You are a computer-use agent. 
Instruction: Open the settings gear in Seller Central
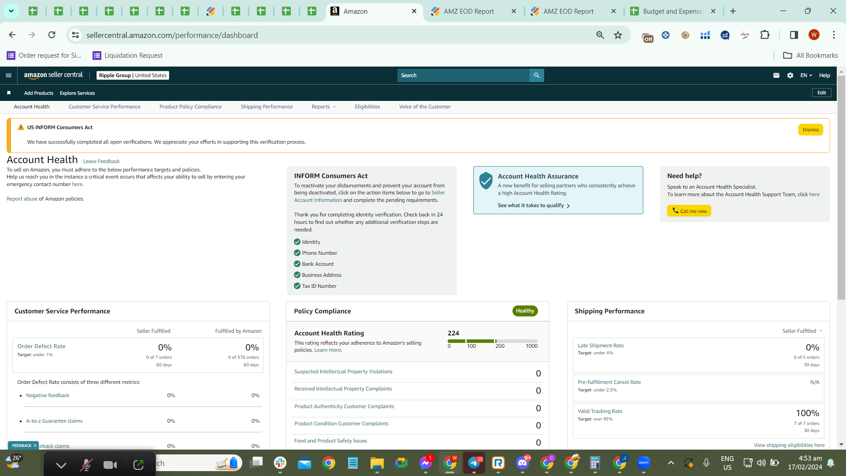pyautogui.click(x=790, y=75)
